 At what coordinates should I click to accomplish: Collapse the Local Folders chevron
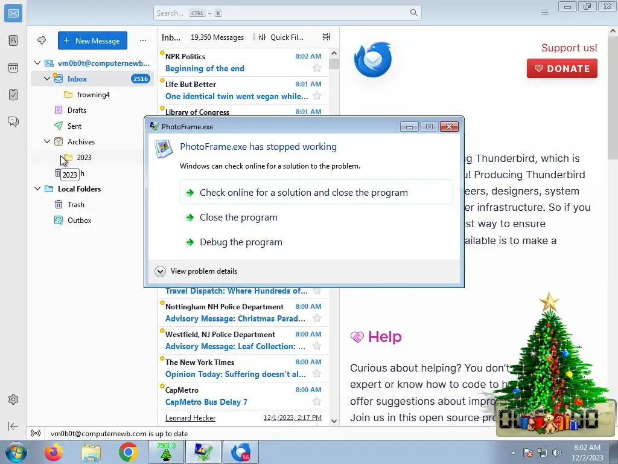37,188
